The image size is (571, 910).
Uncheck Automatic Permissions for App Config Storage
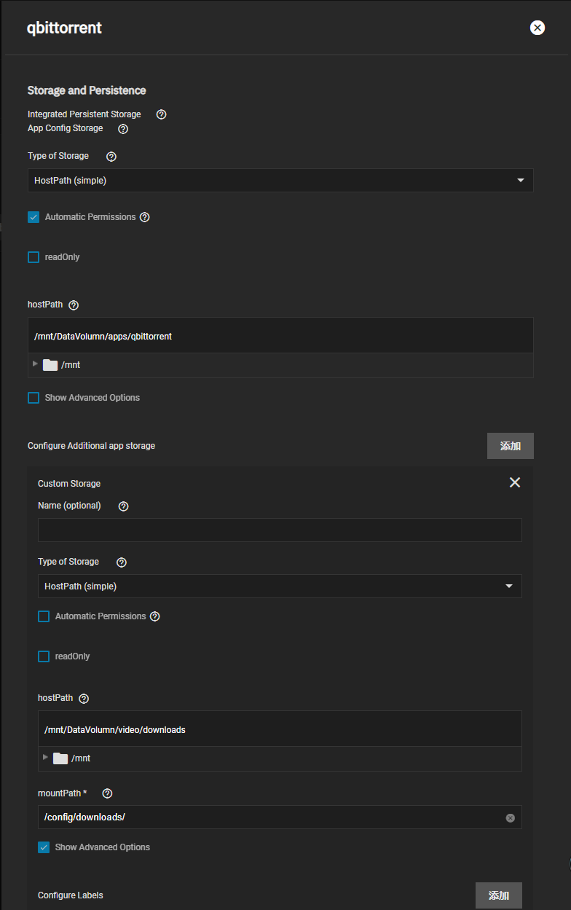click(x=34, y=217)
